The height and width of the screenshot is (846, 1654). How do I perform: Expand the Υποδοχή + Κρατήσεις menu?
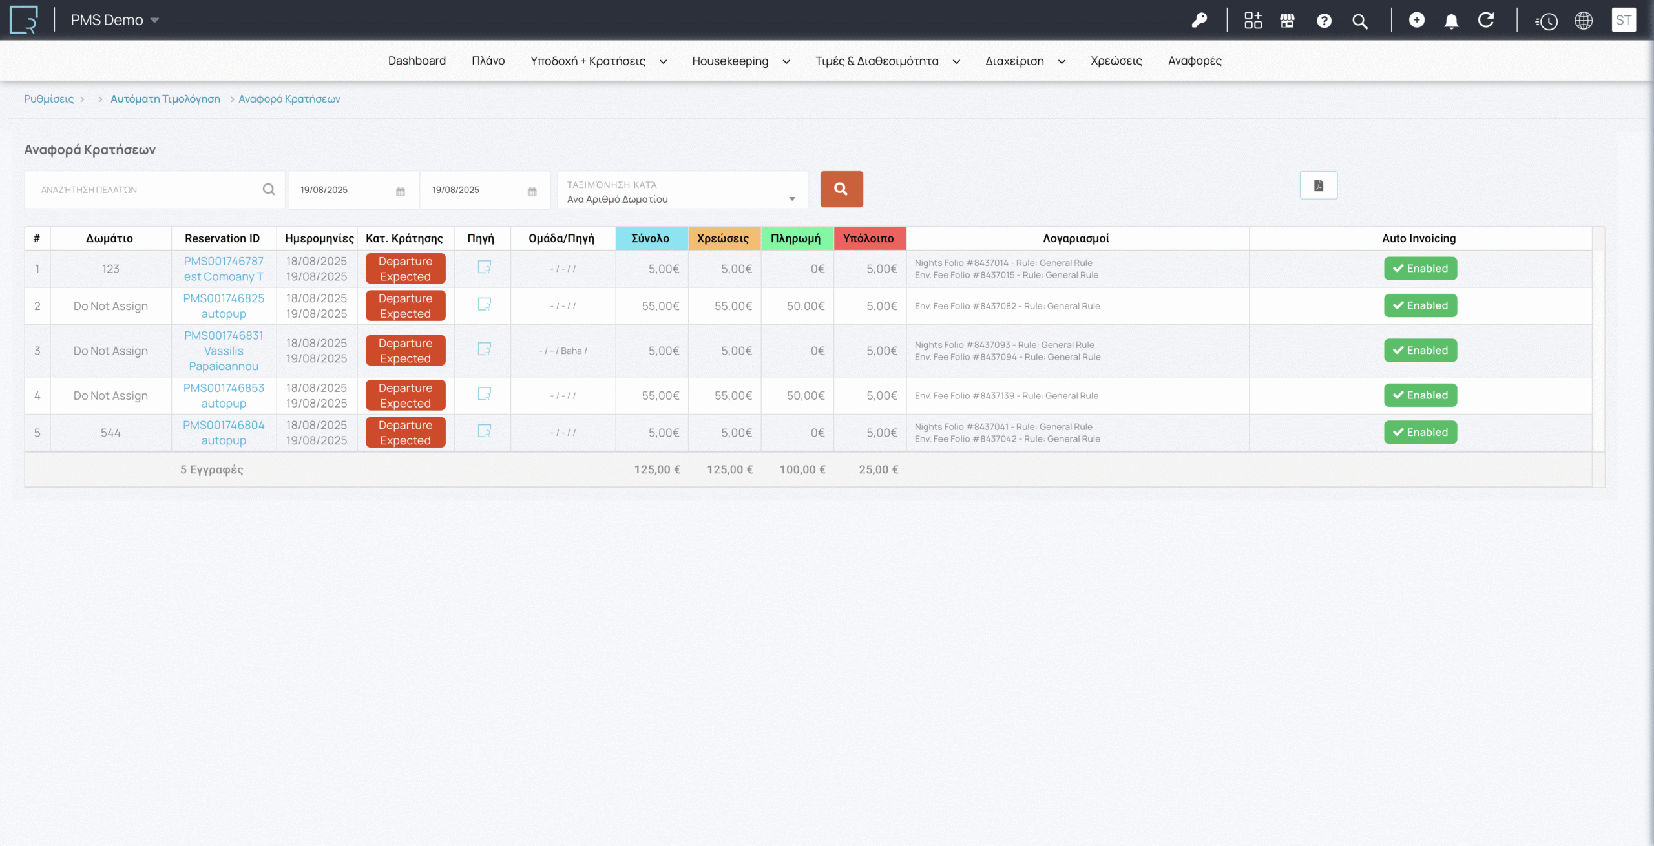click(598, 61)
